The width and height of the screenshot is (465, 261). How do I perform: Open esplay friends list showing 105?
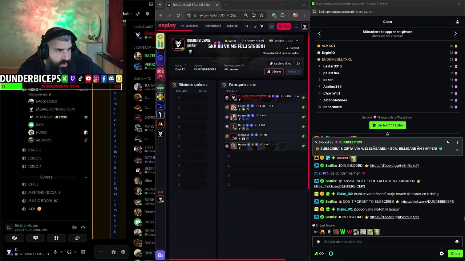284,26
